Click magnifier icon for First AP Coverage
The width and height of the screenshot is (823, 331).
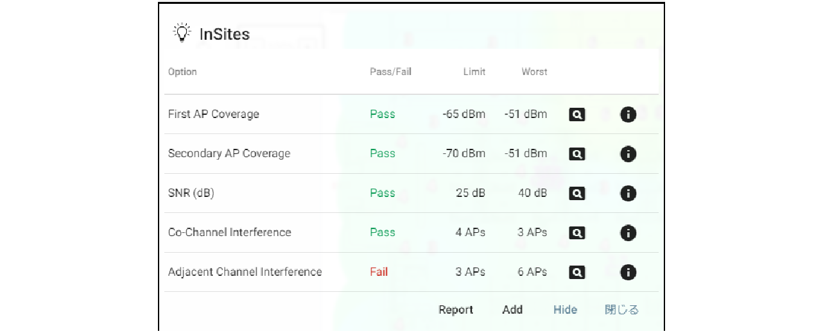pyautogui.click(x=577, y=115)
